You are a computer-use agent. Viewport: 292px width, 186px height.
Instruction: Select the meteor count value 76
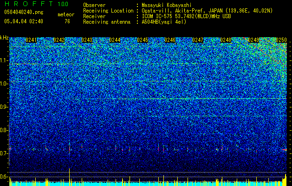[x=67, y=21]
